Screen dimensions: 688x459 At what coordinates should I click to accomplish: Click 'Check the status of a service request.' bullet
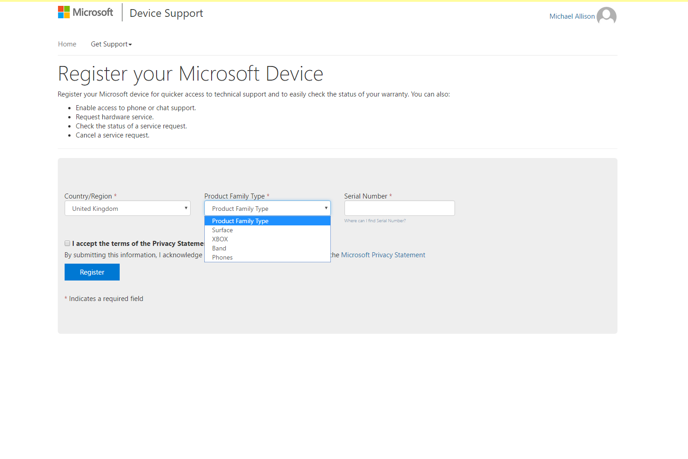click(131, 126)
